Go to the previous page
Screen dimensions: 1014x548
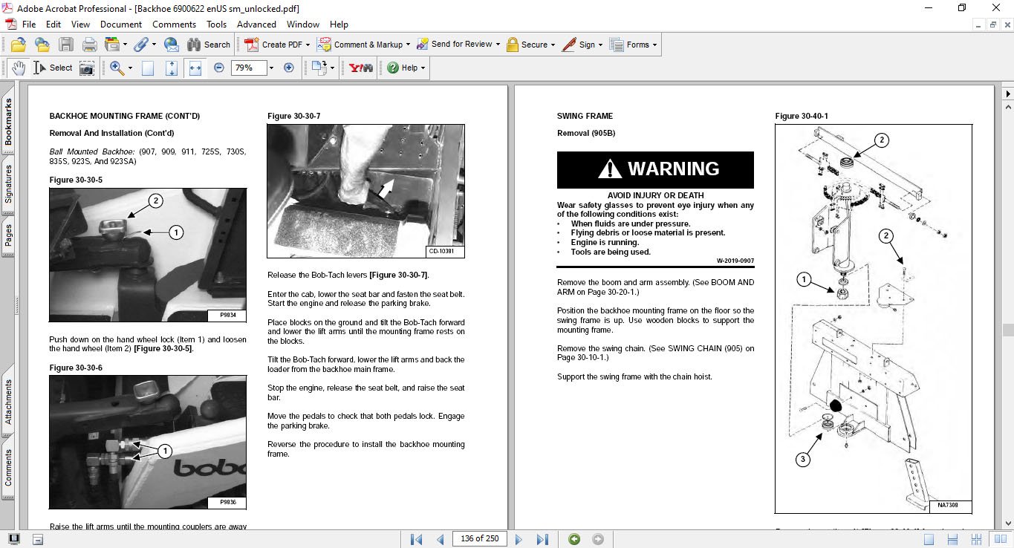[x=440, y=539]
